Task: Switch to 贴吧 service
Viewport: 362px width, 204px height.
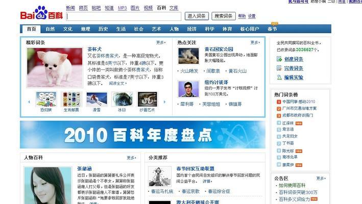Action: [96, 8]
